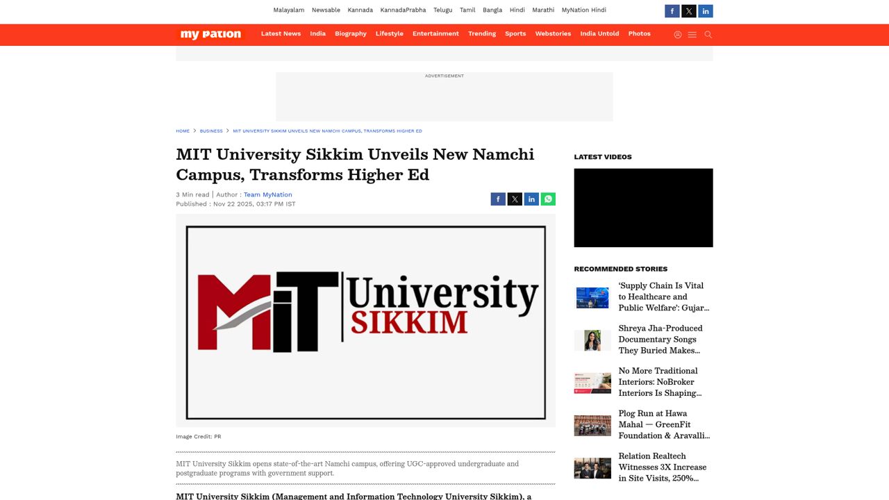Click 'Image Credit: PR' caption
The height and width of the screenshot is (500, 889).
tap(199, 437)
